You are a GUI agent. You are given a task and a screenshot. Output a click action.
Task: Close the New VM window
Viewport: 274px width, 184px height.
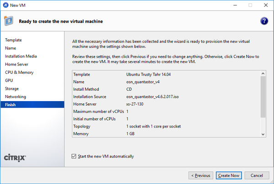pos(266,5)
